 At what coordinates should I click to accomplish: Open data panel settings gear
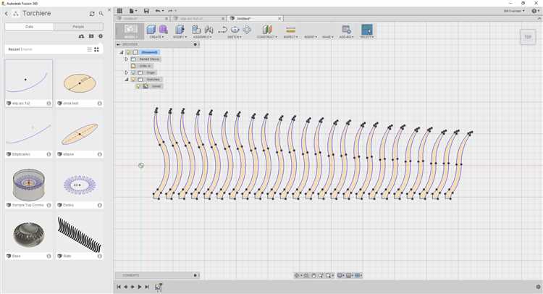click(x=101, y=36)
